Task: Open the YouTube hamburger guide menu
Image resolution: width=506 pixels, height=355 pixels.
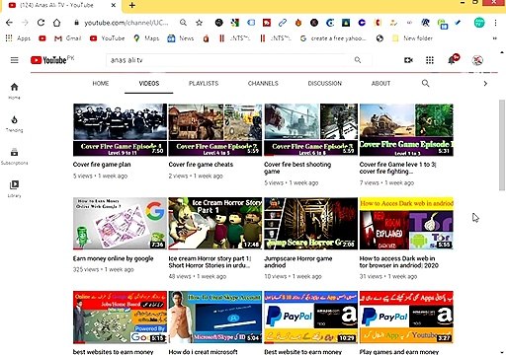Action: [x=15, y=60]
